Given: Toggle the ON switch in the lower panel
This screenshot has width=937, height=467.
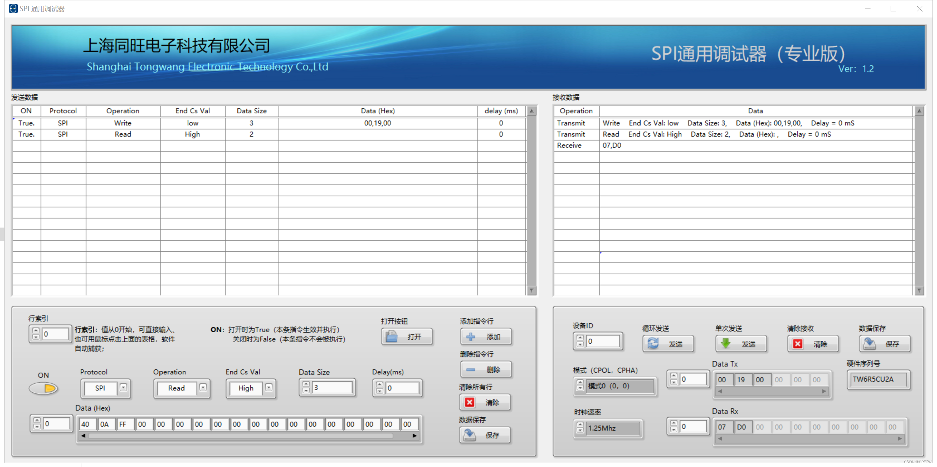Looking at the screenshot, I should pos(43,389).
